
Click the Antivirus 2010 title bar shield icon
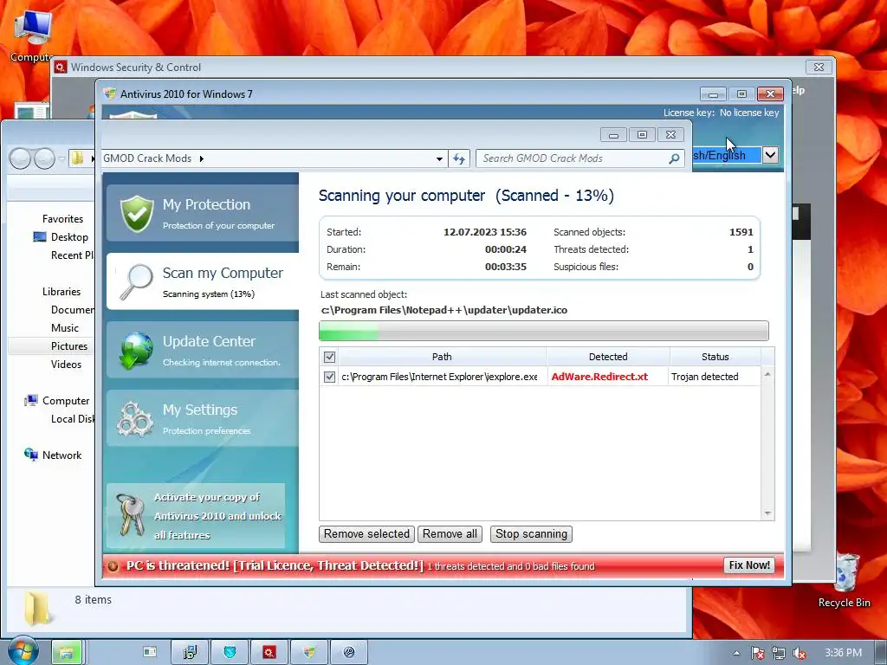click(110, 94)
